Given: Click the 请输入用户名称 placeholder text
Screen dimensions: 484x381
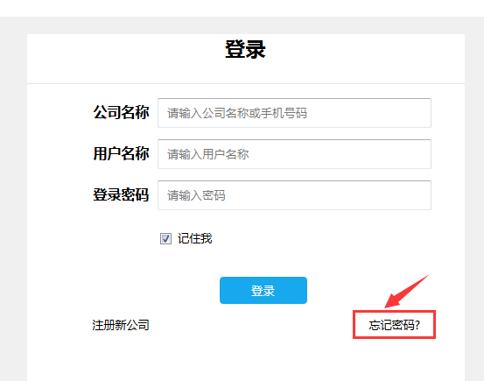Looking at the screenshot, I should click(x=208, y=154).
